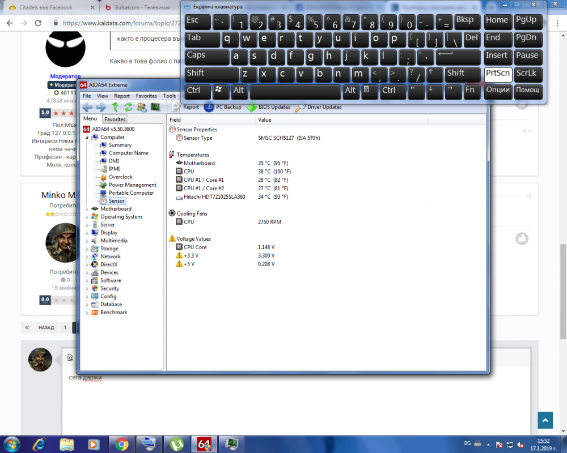Click the blue back-to-top arrow button
Screen dimensions: 567x453
coord(545,420)
